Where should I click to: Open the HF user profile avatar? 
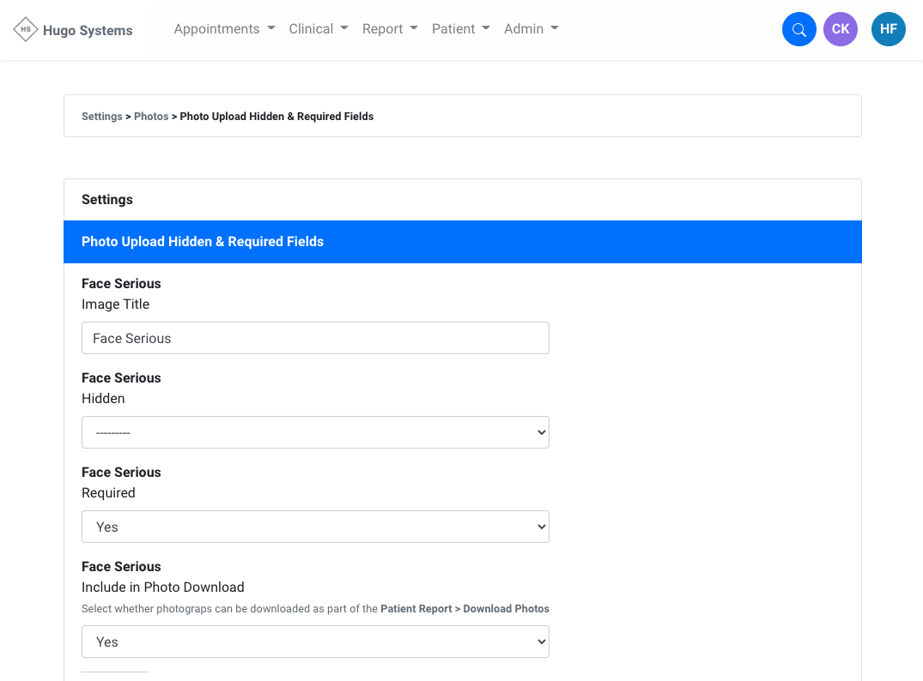(888, 30)
